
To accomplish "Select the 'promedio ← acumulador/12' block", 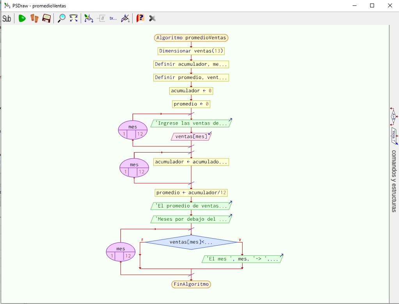I will pyautogui.click(x=191, y=193).
